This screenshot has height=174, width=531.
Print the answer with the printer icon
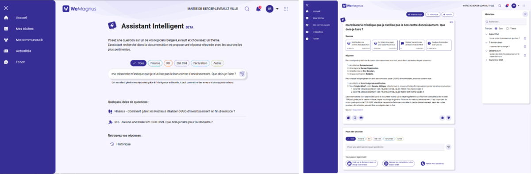pos(361,118)
